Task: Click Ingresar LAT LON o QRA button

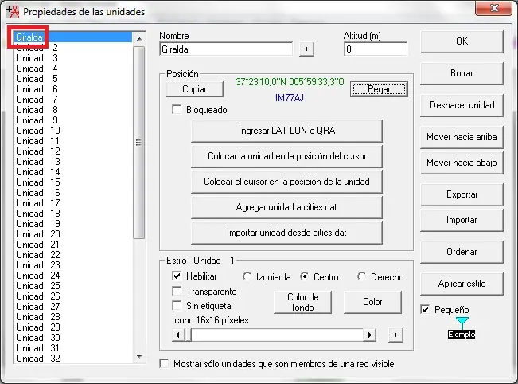Action: click(286, 131)
